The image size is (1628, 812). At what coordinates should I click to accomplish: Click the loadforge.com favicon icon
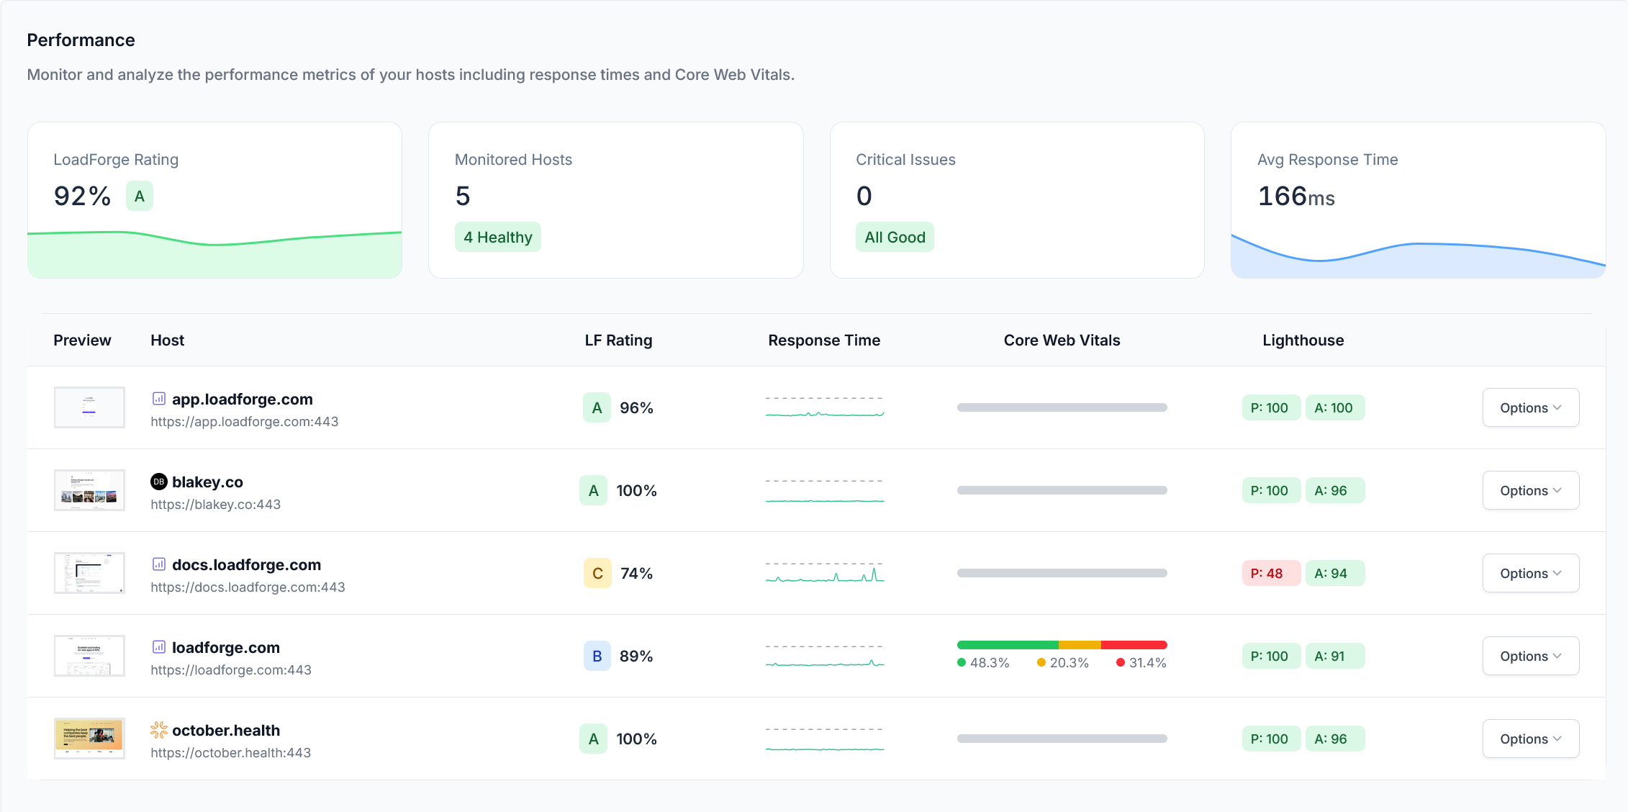click(159, 647)
